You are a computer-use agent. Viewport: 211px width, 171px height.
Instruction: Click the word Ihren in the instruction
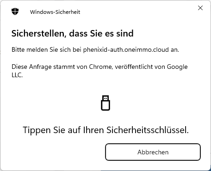[93, 130]
